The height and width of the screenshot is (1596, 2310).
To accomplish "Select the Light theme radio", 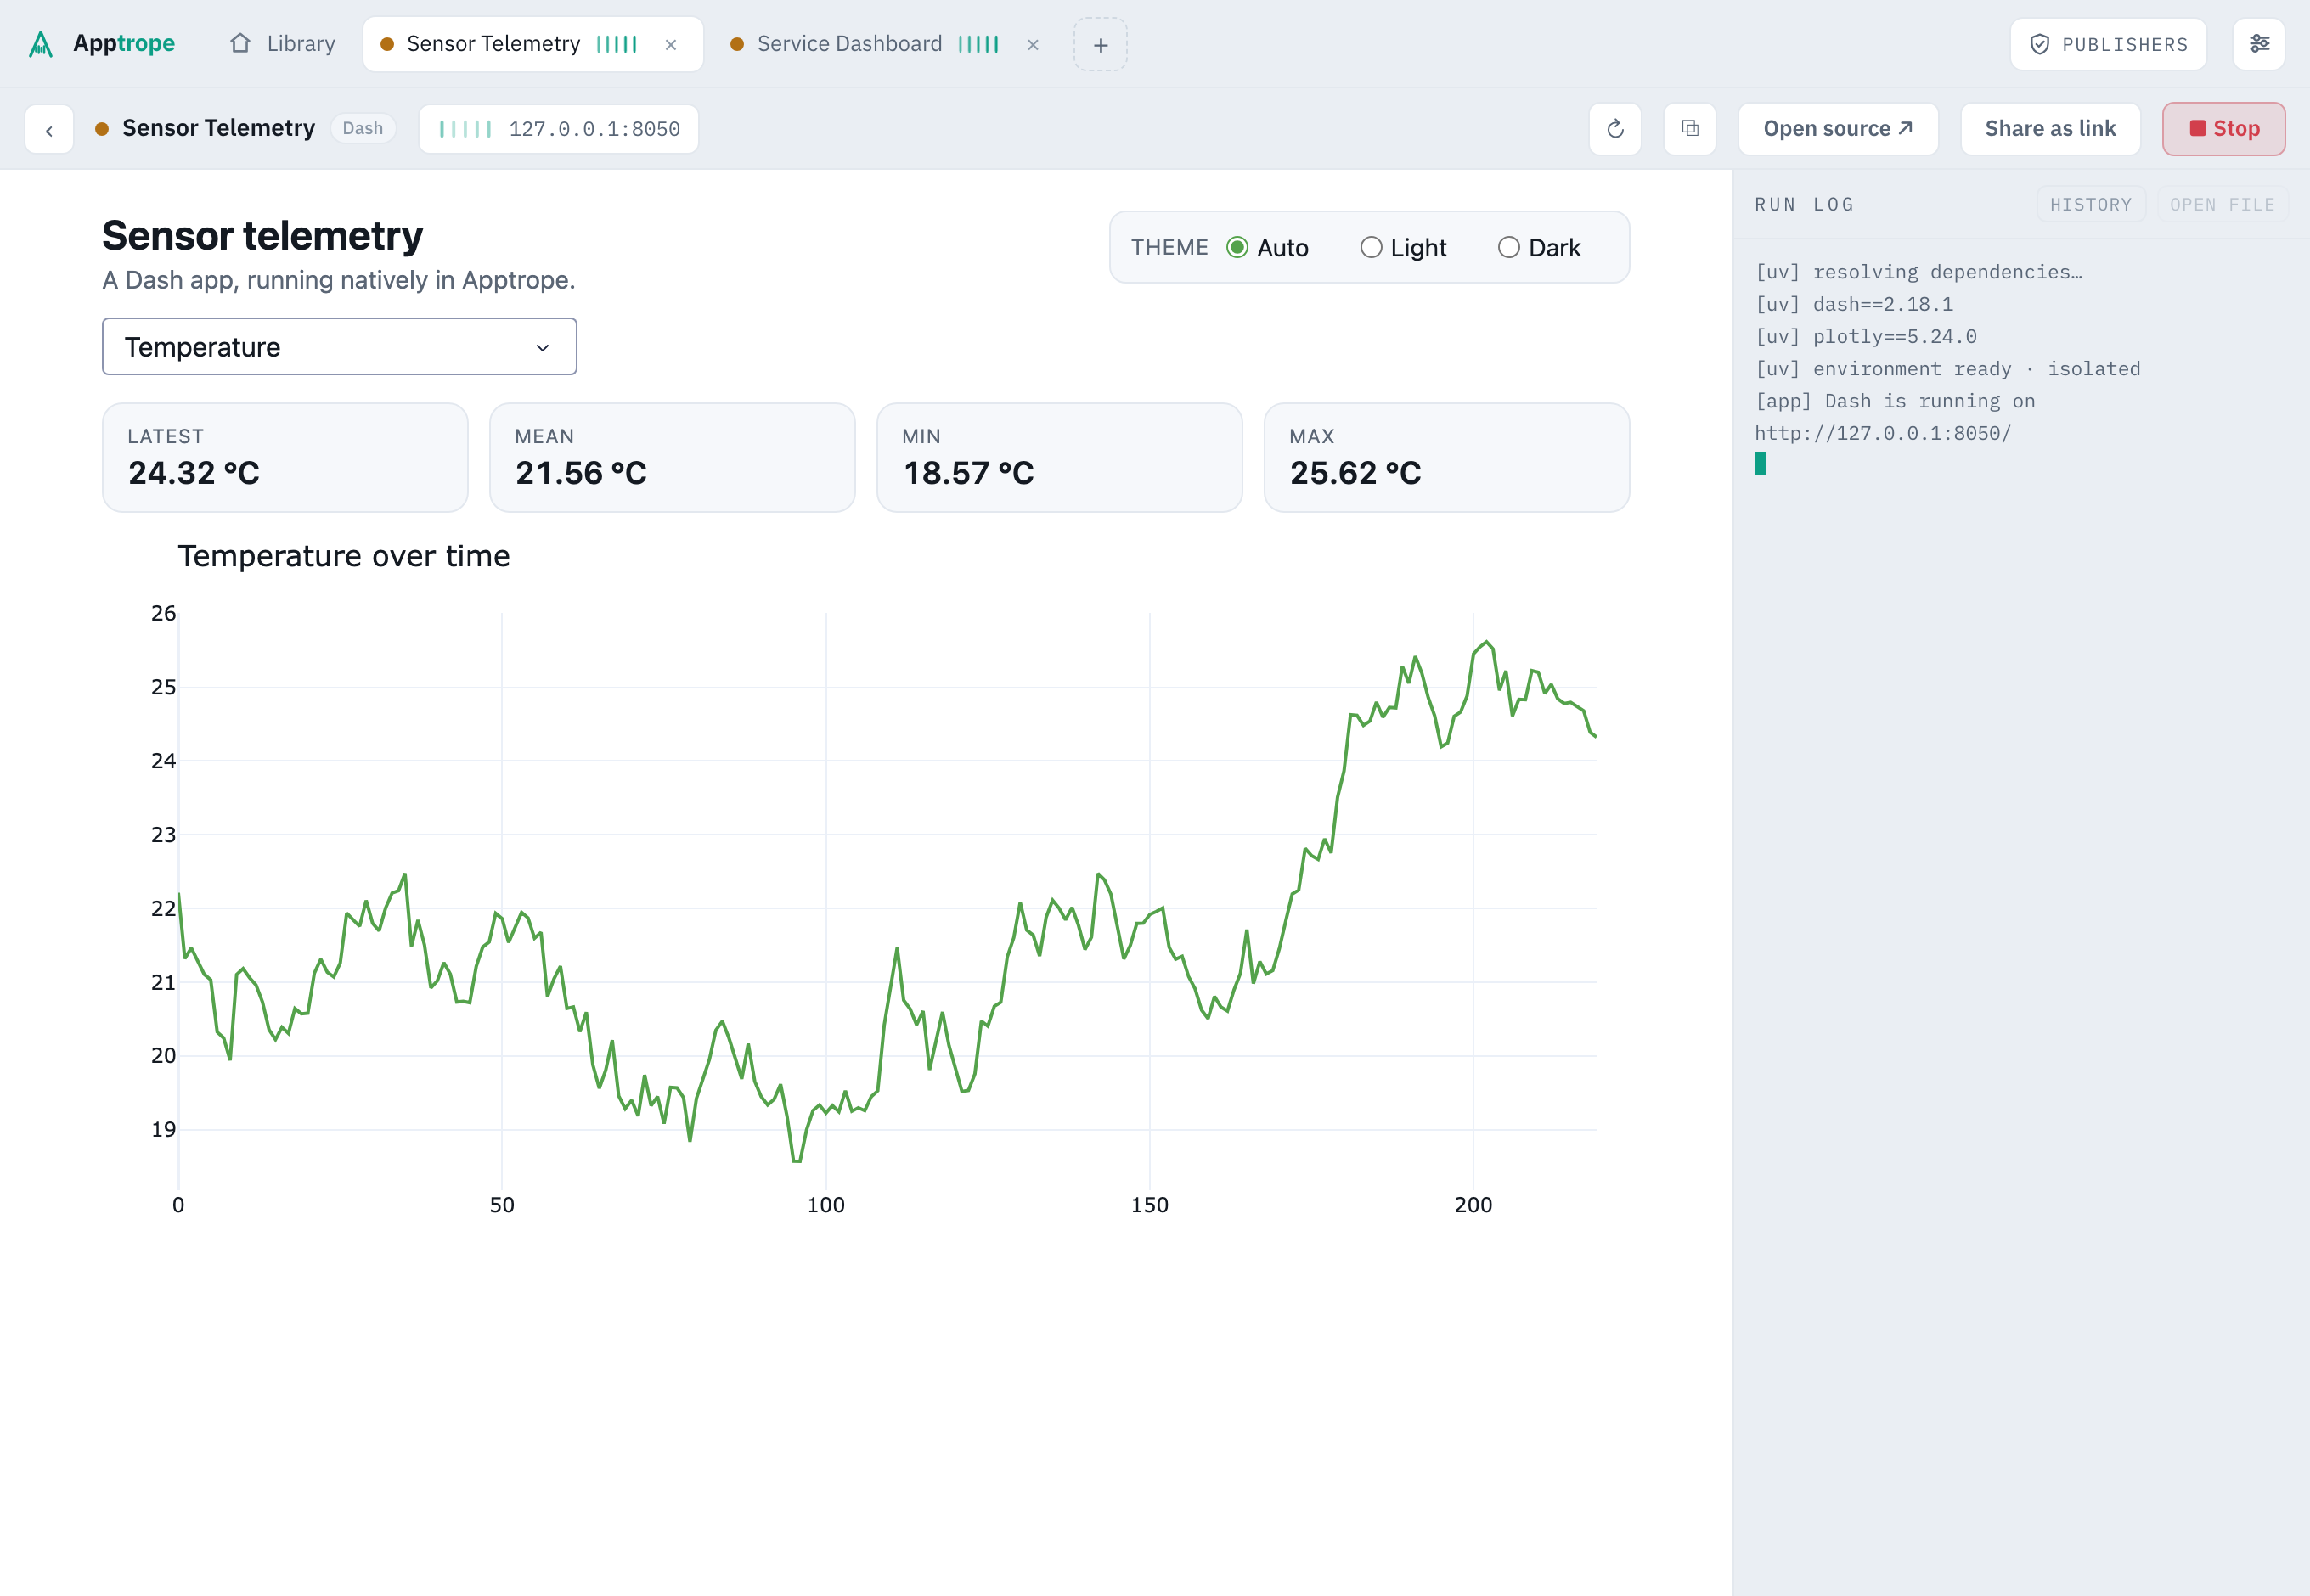I will click(x=1371, y=248).
